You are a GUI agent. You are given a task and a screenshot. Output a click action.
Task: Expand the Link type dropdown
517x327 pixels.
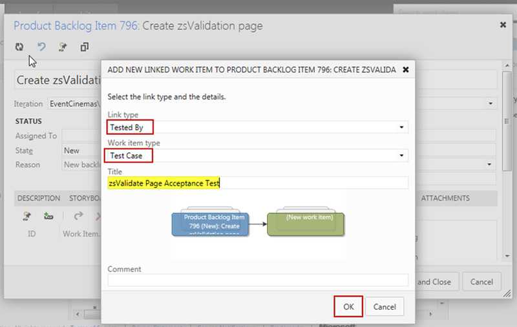(x=402, y=128)
